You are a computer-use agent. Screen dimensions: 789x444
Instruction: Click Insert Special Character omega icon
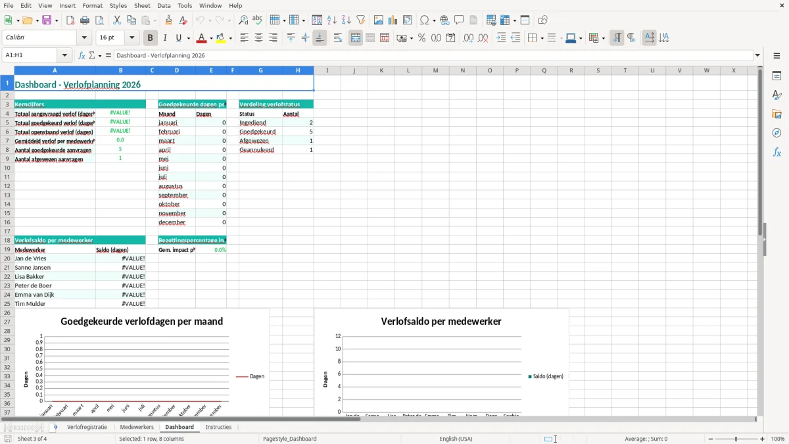point(424,20)
